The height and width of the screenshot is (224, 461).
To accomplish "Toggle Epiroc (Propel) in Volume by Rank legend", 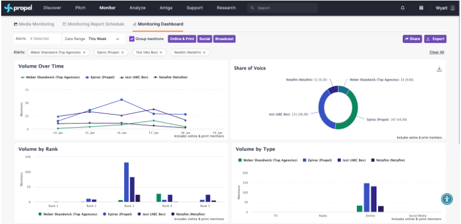I will [117, 214].
